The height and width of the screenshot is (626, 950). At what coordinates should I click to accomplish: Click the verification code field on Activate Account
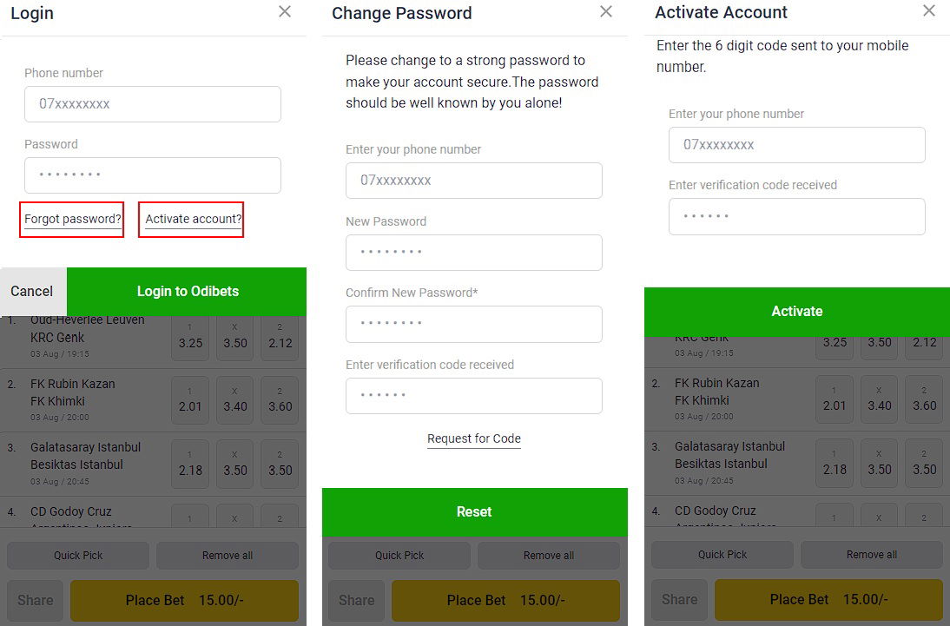(x=796, y=215)
